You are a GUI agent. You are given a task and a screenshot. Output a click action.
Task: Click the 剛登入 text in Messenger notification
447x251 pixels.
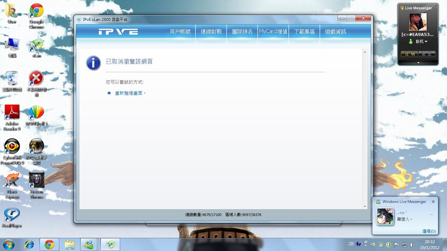pos(405,219)
